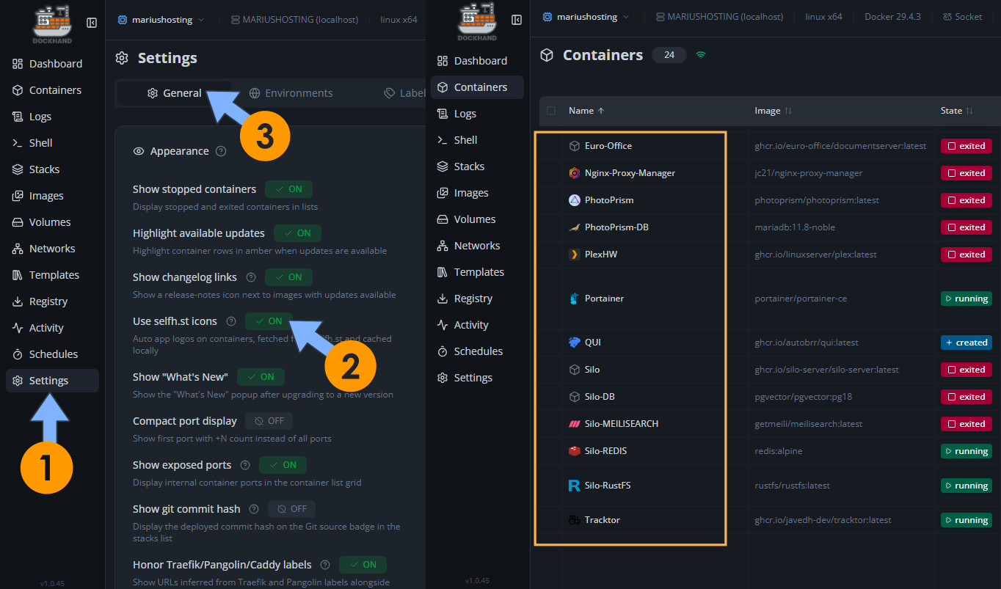
Task: Enable Show git commit hash switch
Action: (x=292, y=509)
